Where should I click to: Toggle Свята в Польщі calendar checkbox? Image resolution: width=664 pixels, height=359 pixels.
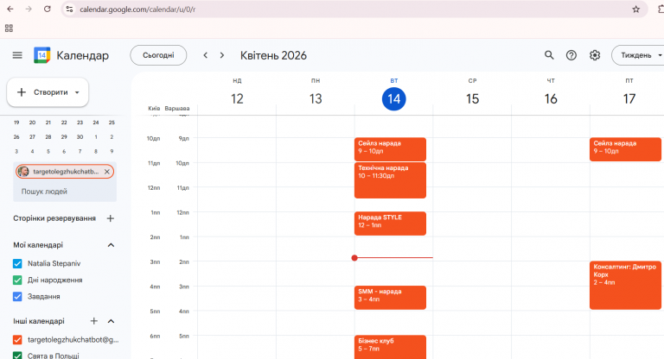tap(17, 356)
